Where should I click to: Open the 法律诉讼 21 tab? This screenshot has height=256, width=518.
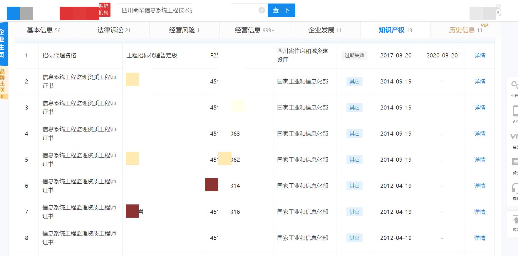click(114, 30)
